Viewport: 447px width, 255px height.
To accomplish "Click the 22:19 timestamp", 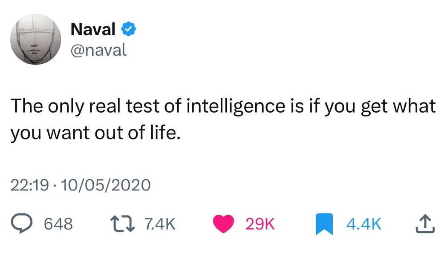I will [30, 185].
